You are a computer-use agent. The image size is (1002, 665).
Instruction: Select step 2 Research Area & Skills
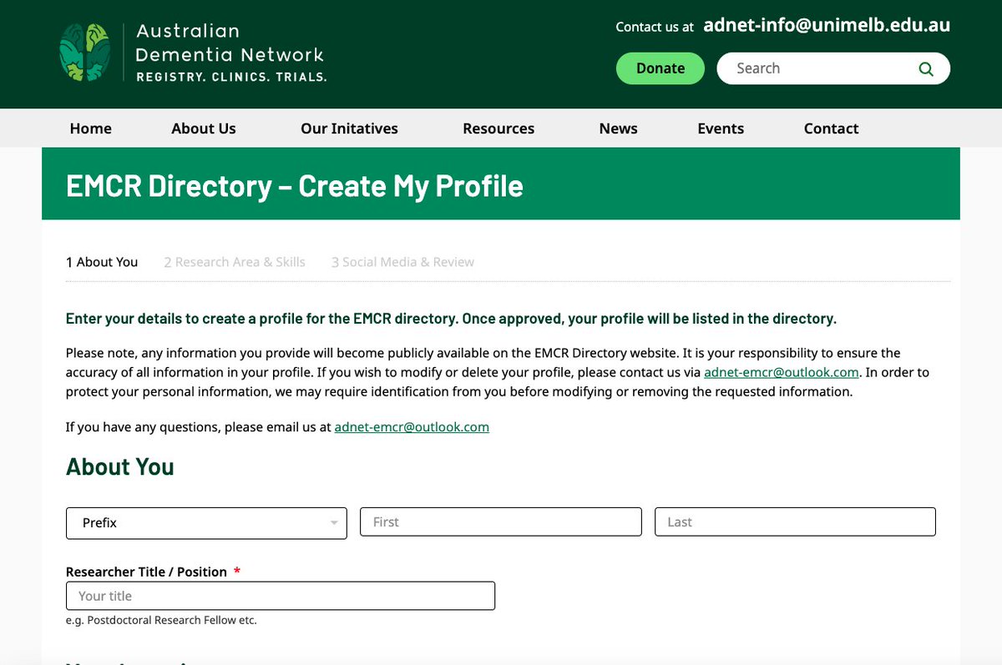click(235, 262)
